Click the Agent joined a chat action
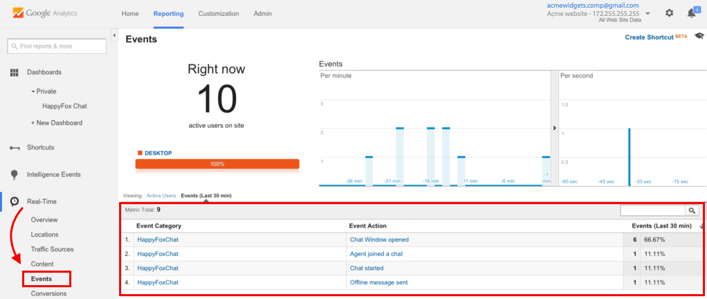707x299 pixels. point(377,254)
